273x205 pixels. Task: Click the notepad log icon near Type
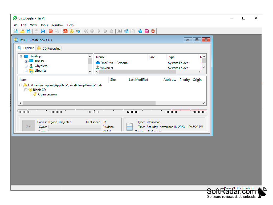tap(129, 127)
